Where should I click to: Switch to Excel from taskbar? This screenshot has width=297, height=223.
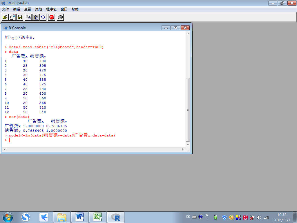[x=97, y=217]
